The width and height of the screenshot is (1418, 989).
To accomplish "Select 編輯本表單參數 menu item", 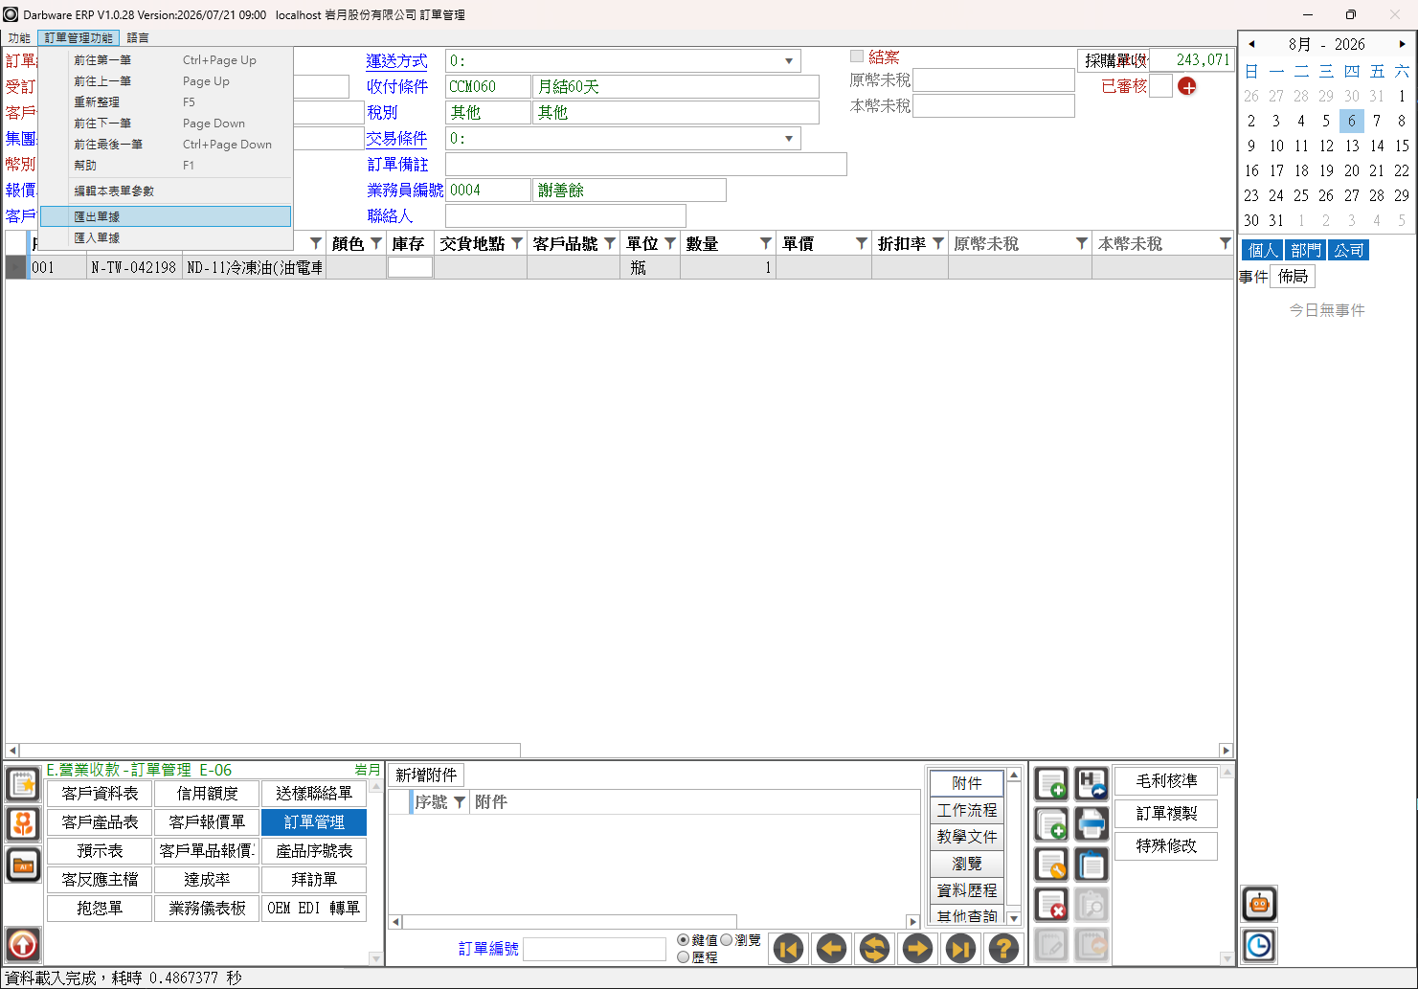I will click(166, 191).
